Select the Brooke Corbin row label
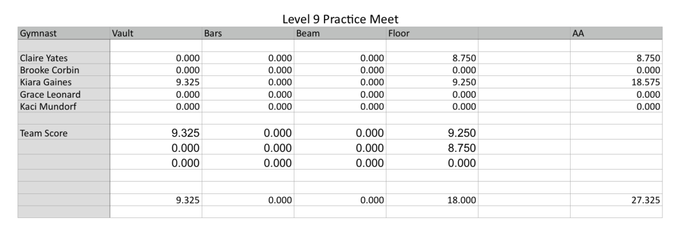The height and width of the screenshot is (242, 684). (64, 70)
